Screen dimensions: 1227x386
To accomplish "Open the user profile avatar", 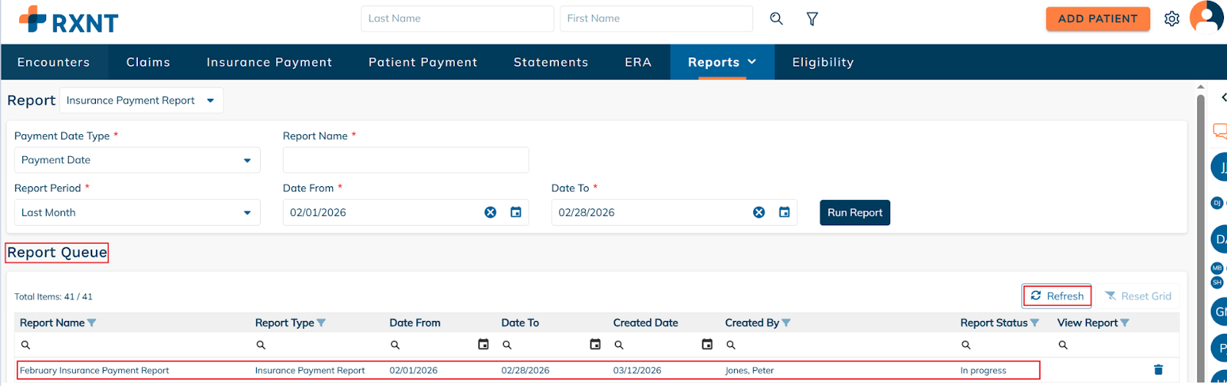I will click(x=1206, y=17).
